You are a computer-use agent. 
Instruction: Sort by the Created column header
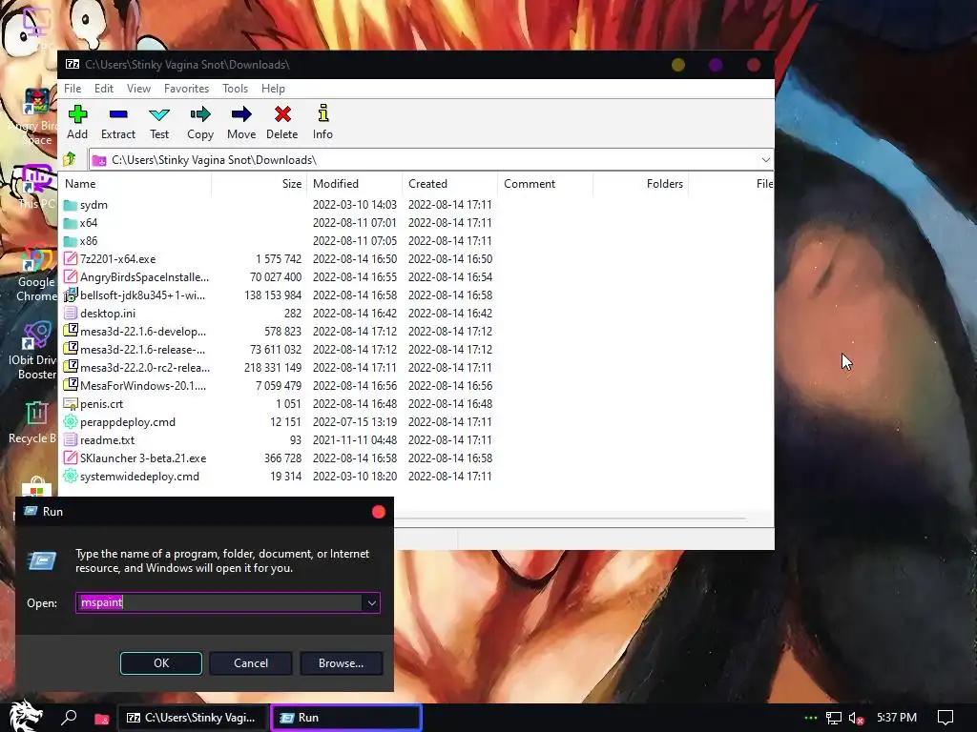point(450,184)
